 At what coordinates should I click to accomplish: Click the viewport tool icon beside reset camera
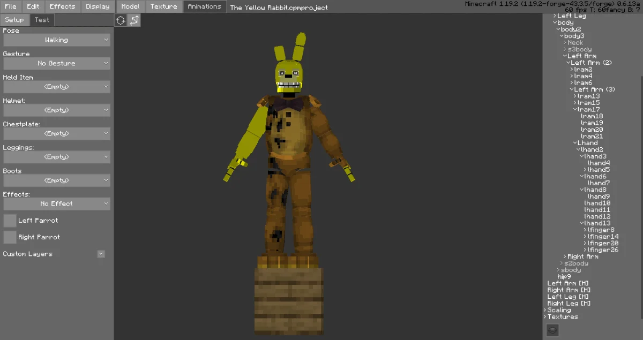pos(134,20)
